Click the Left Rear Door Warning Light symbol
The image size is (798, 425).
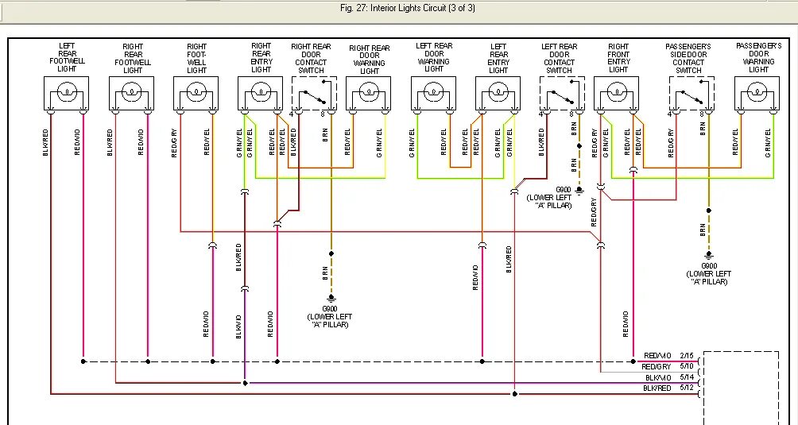[x=434, y=93]
